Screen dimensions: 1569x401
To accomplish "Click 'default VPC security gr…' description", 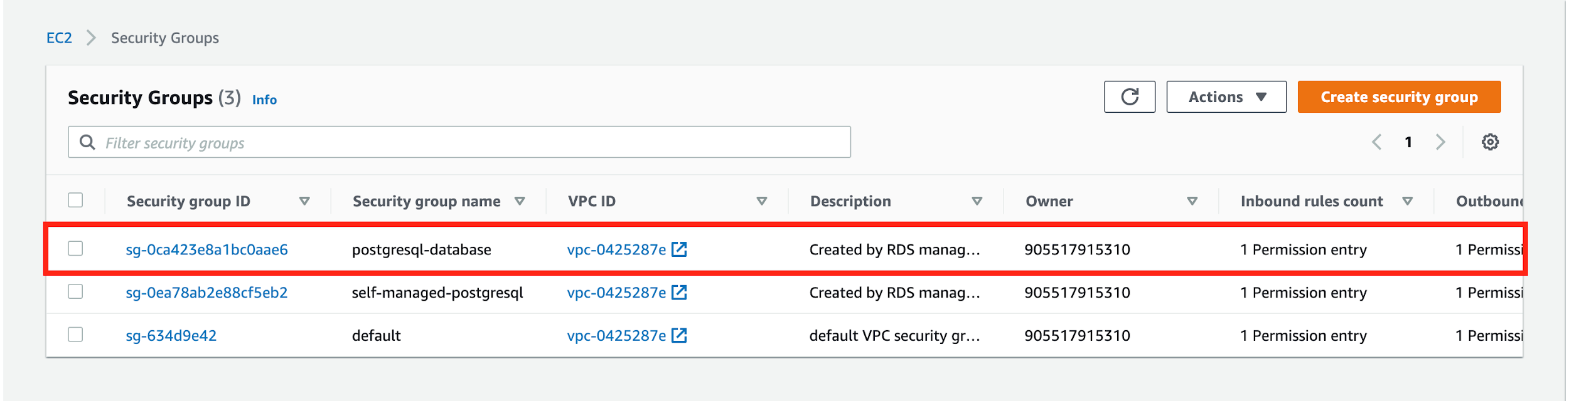I will coord(894,335).
